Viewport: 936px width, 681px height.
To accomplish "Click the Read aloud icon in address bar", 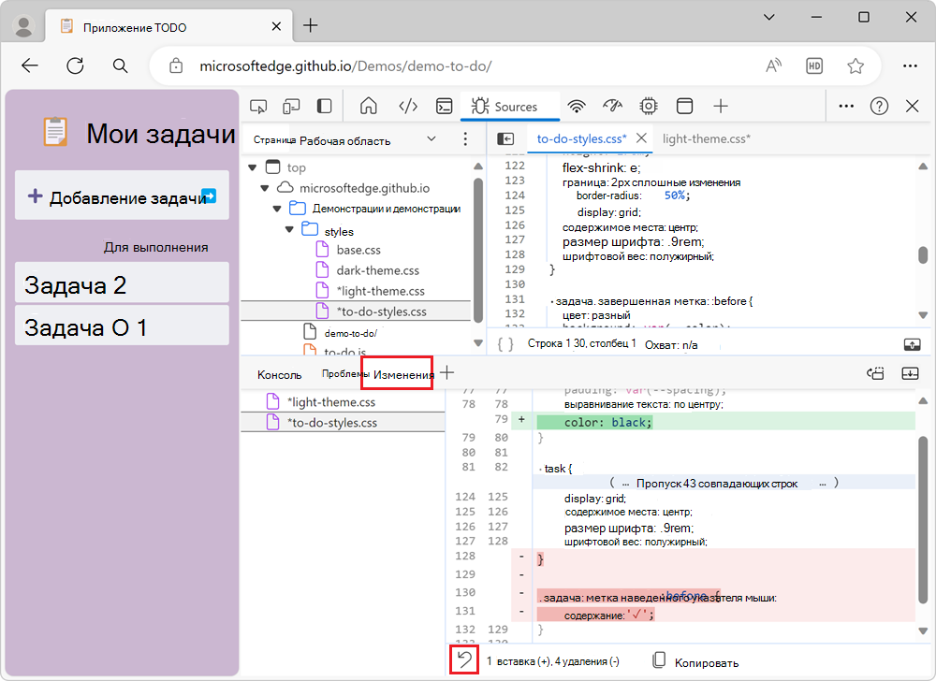I will [774, 65].
